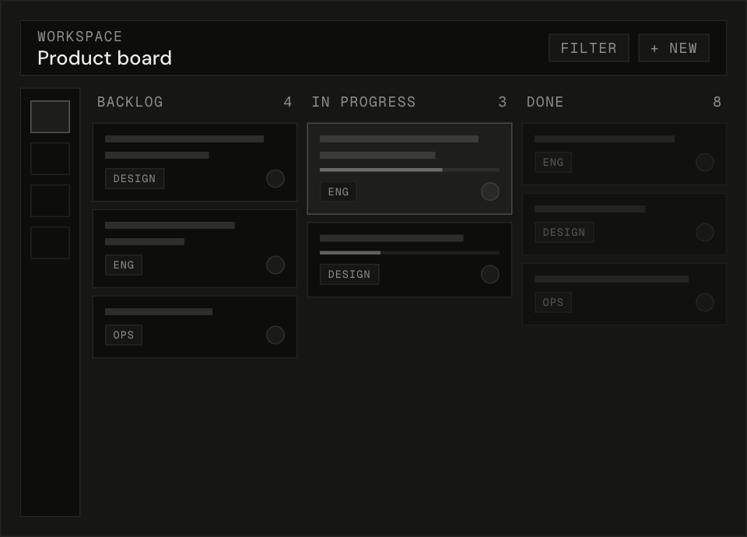Select the highlighted first sidebar icon
The height and width of the screenshot is (537, 747).
tap(50, 117)
